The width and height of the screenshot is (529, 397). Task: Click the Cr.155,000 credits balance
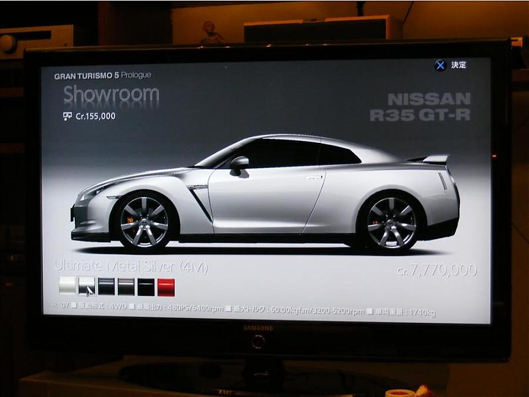point(95,116)
